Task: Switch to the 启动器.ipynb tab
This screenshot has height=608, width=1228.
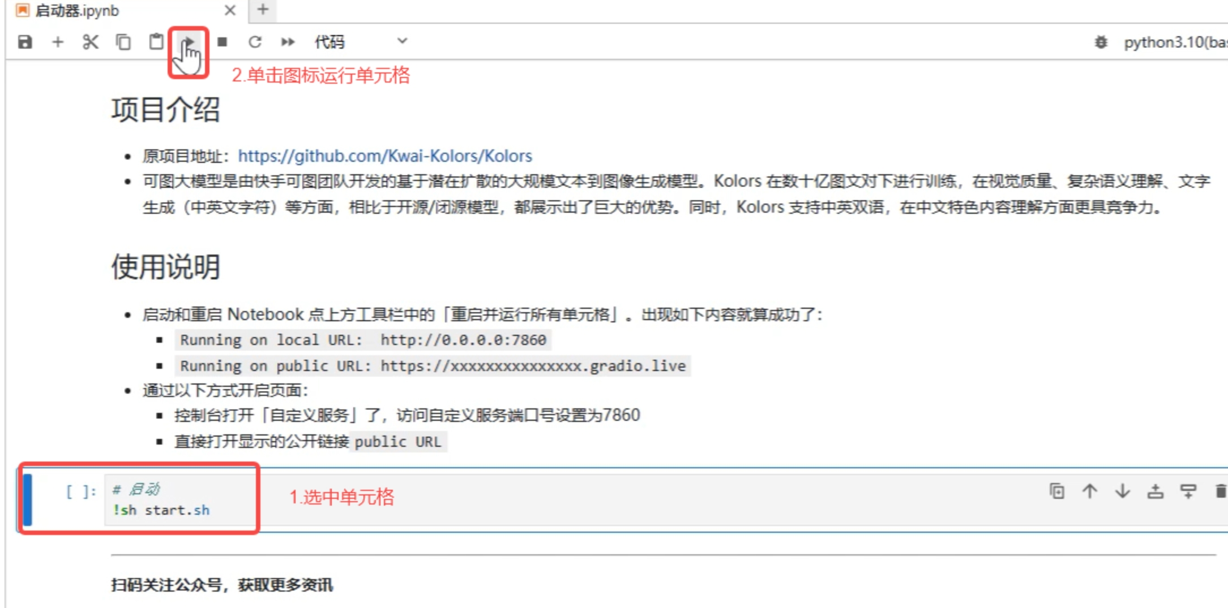Action: pos(78,11)
